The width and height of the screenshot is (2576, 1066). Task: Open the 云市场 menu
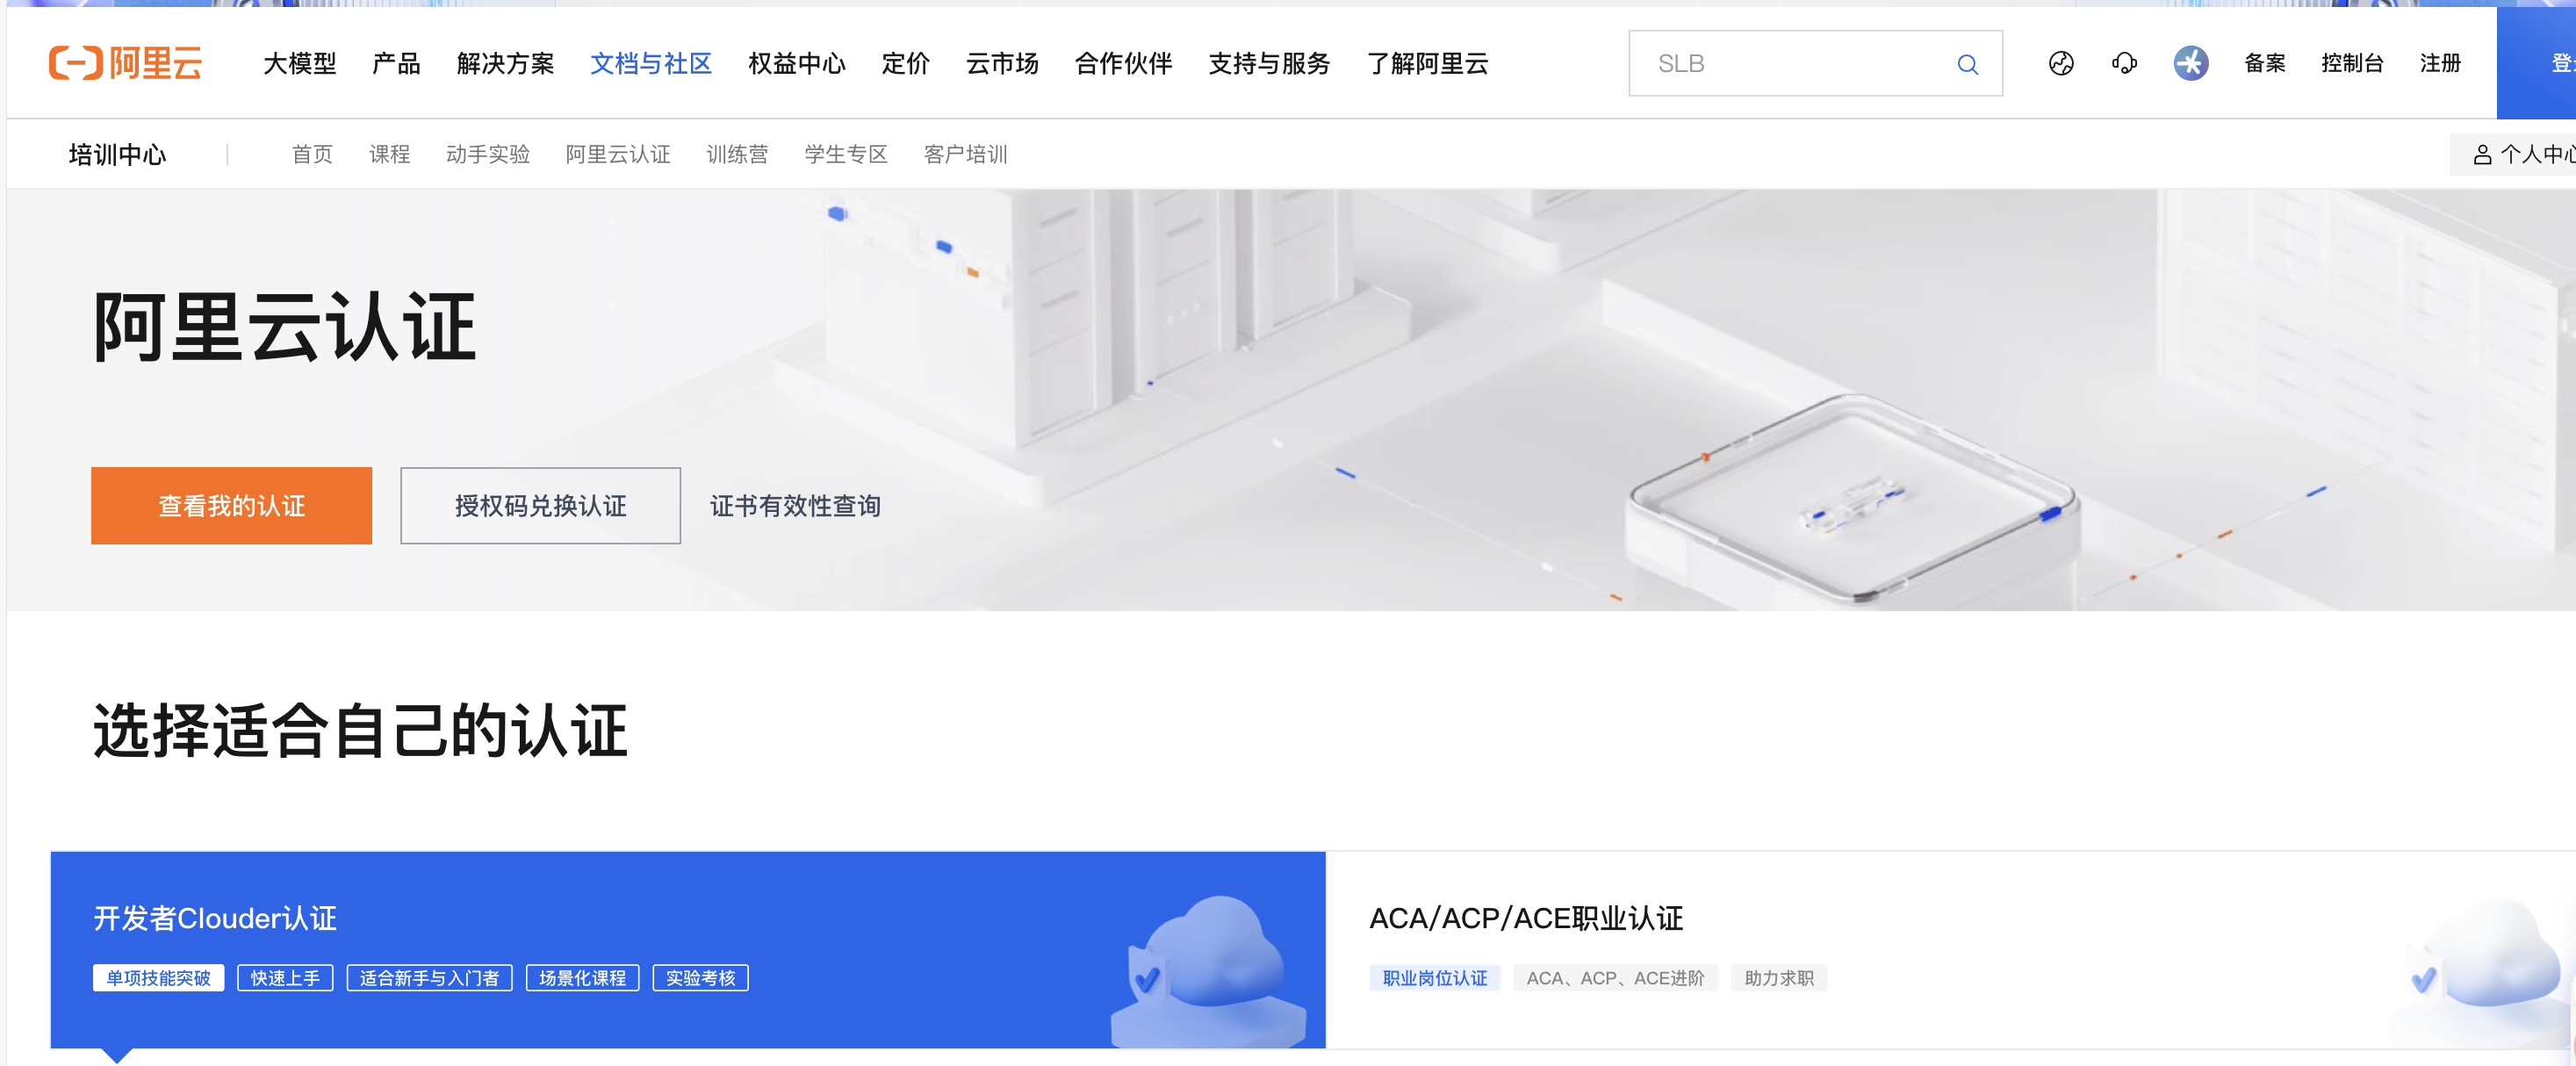click(1002, 64)
